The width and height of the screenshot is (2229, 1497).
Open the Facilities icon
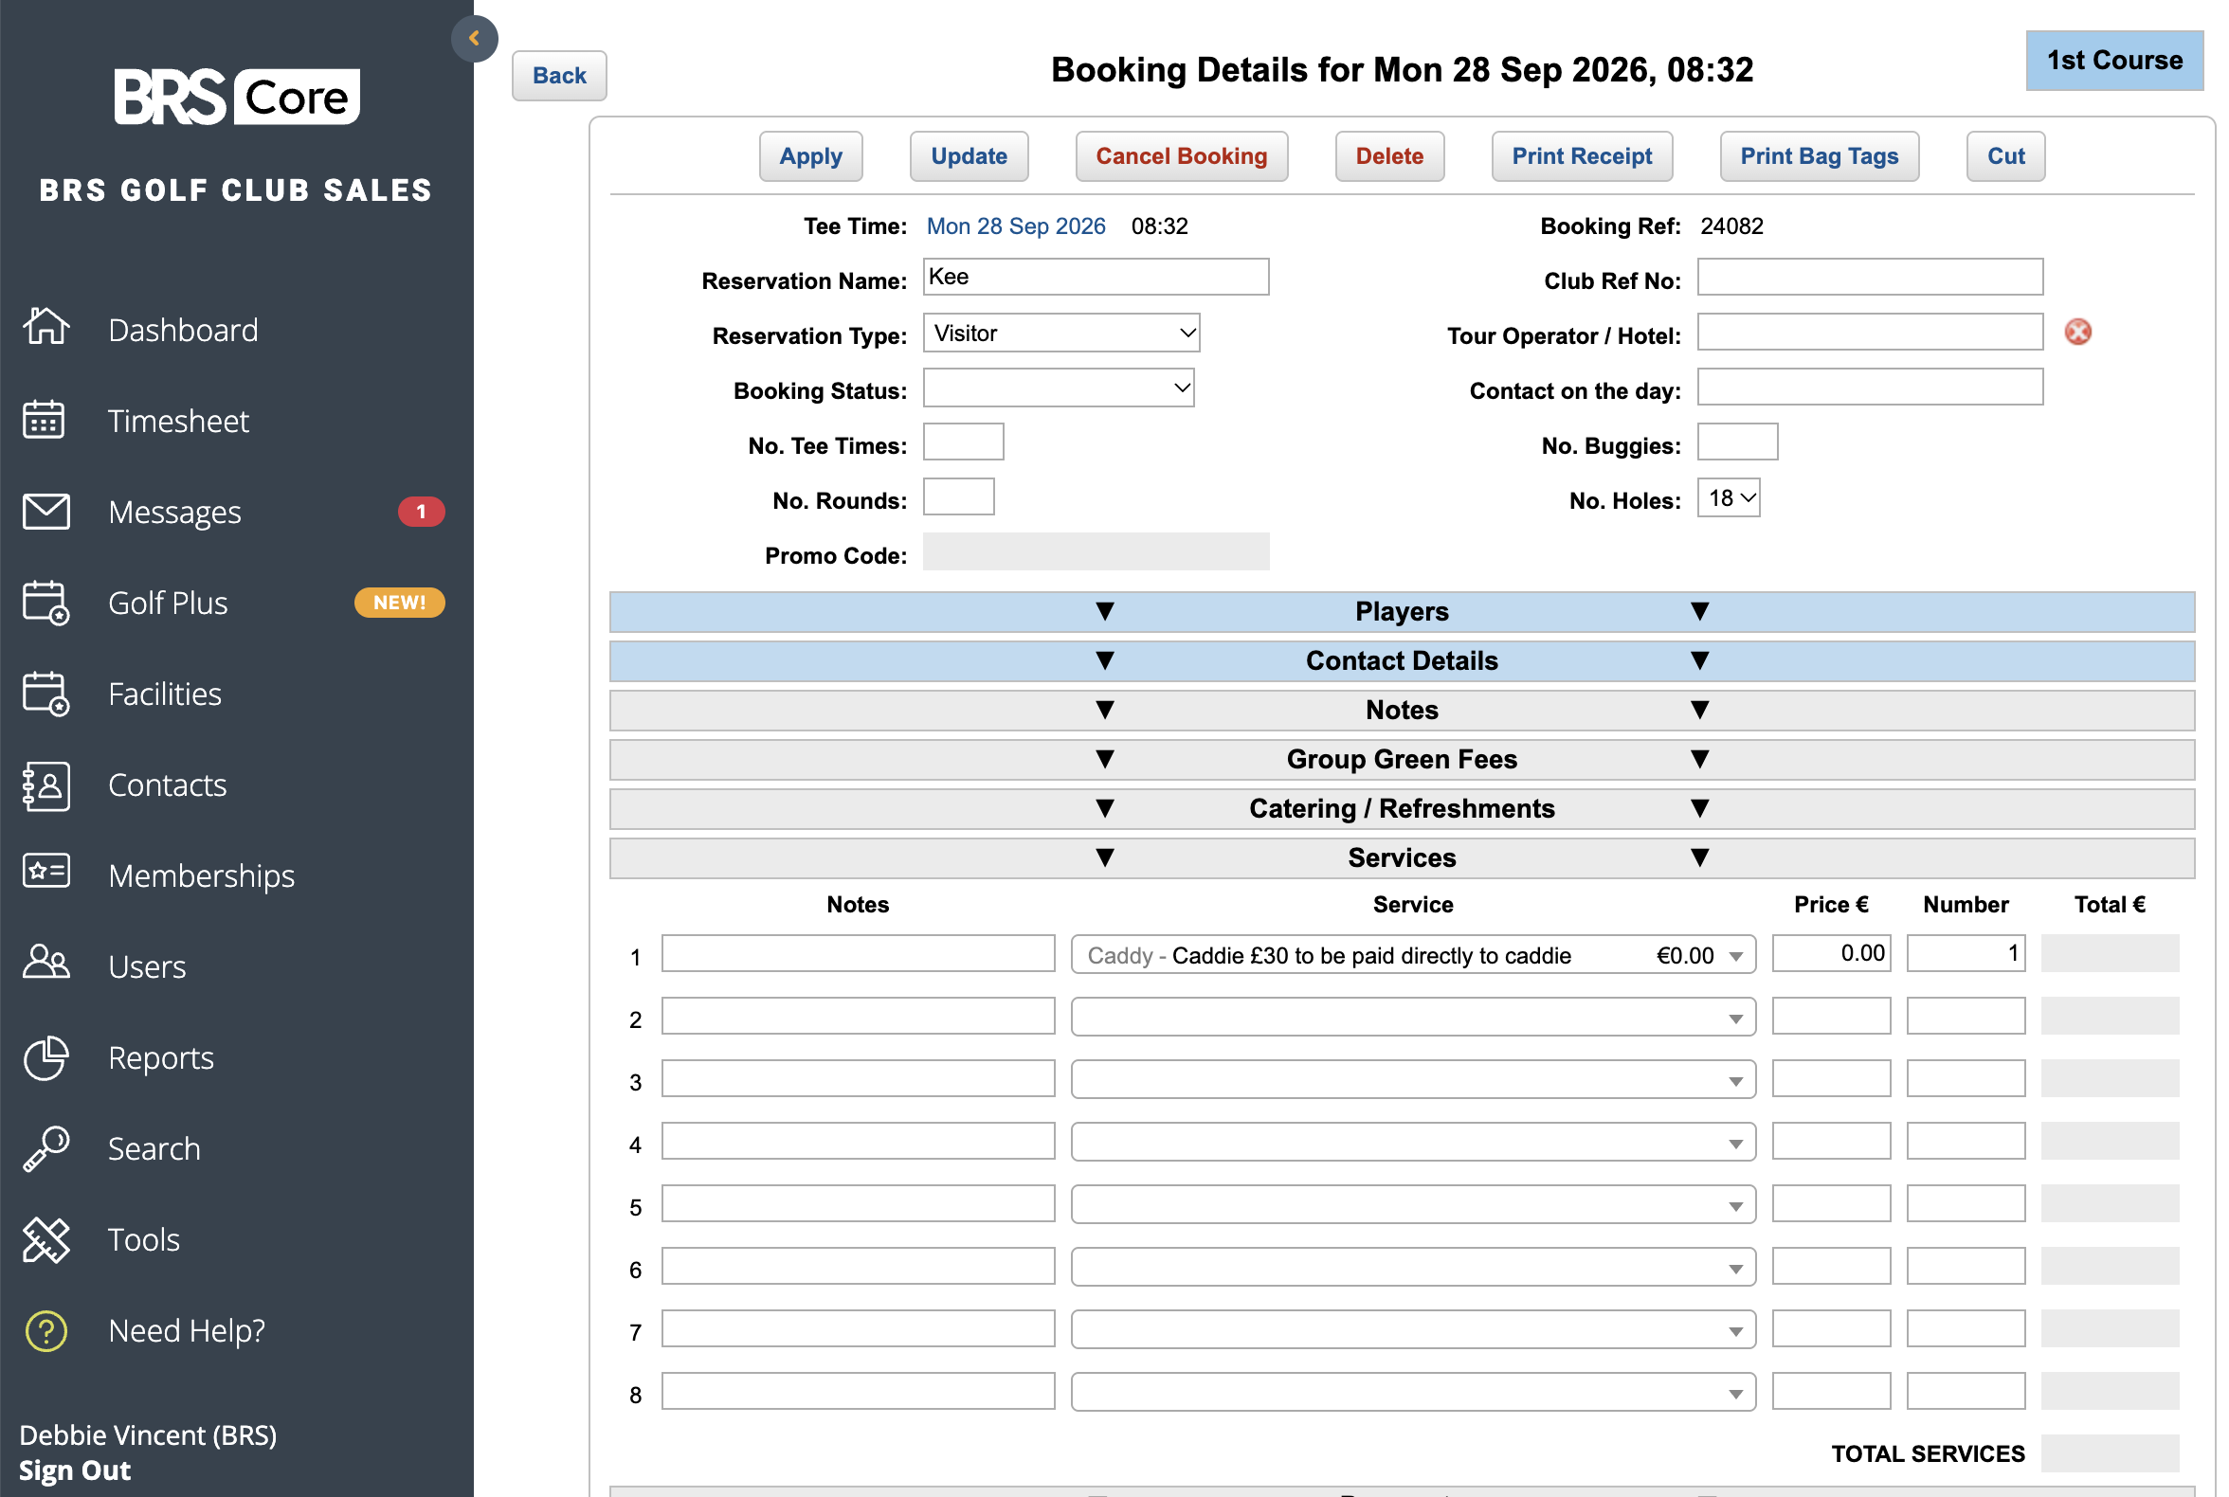[45, 694]
